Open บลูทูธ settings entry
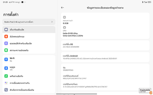This screenshot has height=95, width=153. (x=29, y=68)
